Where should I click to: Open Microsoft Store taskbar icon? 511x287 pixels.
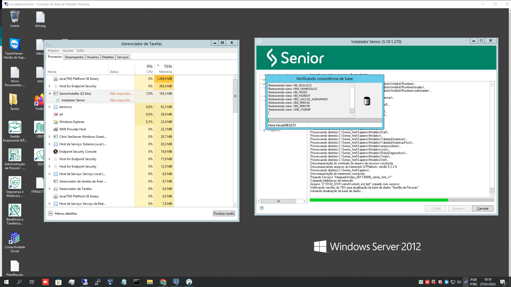[x=58, y=282]
